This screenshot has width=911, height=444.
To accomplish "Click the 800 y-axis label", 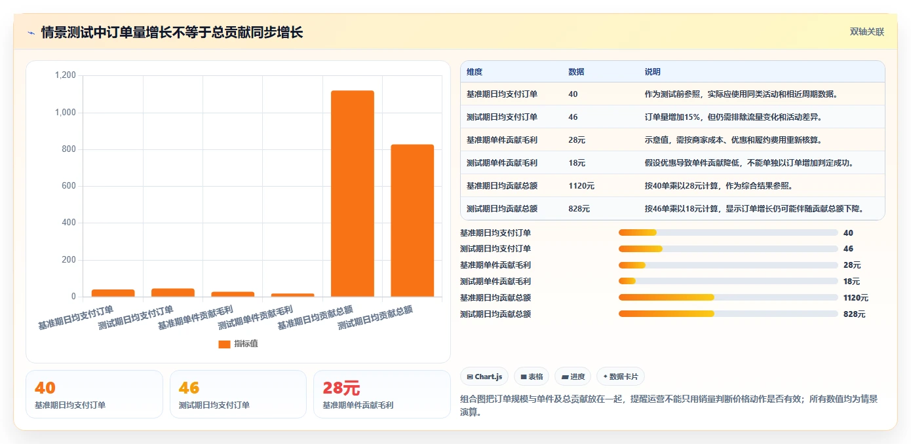I will [x=69, y=149].
